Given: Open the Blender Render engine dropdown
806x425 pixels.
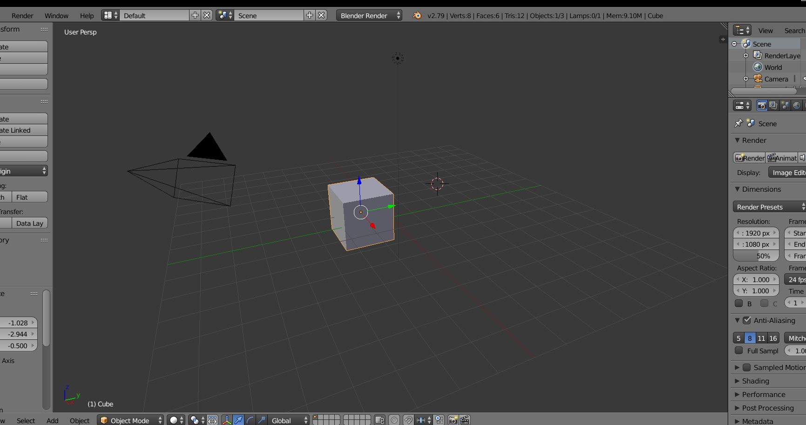Looking at the screenshot, I should pyautogui.click(x=370, y=15).
